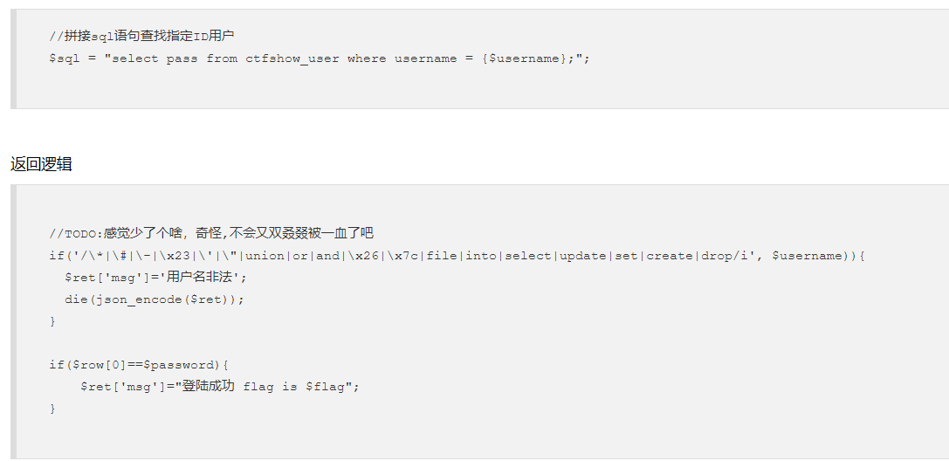Viewport: 949px width, 461px height.
Task: Click the "die(json_encode($ret));" line
Action: (x=155, y=299)
